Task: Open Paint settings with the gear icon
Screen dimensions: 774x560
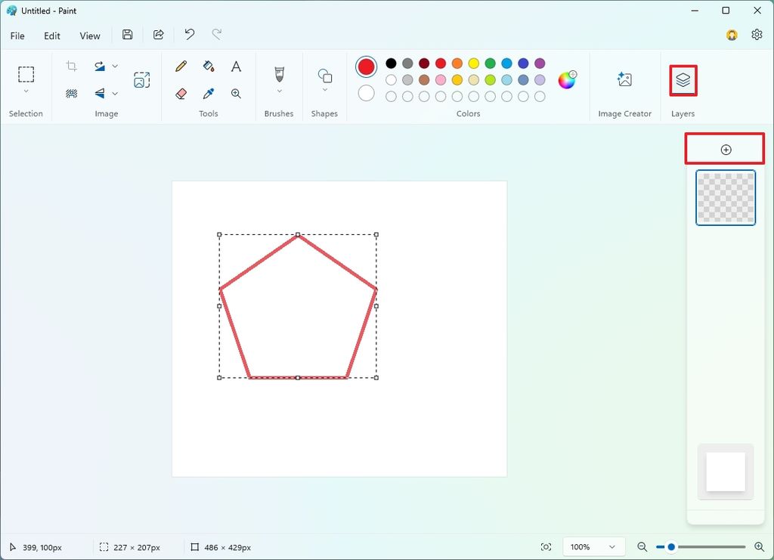Action: pos(757,35)
